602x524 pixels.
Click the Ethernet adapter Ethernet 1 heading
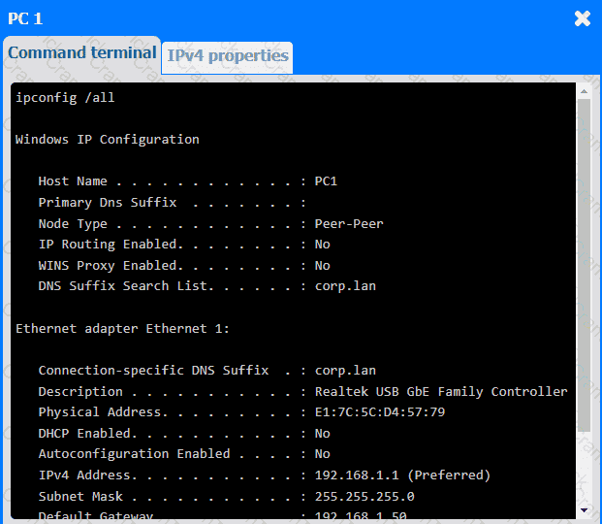coord(122,329)
